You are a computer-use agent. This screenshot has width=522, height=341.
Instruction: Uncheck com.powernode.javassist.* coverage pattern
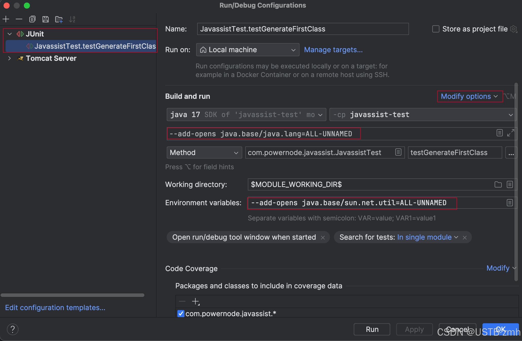(x=181, y=314)
